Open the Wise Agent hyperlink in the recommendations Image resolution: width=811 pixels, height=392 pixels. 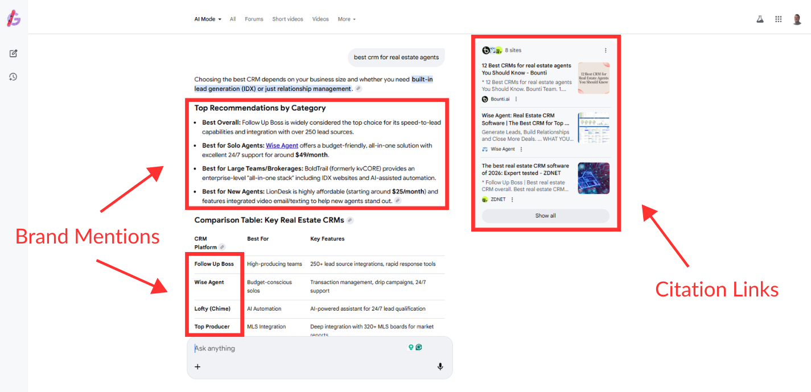282,146
